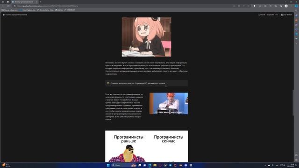
Task: Open the GitHub bookmark
Action: coord(59,10)
